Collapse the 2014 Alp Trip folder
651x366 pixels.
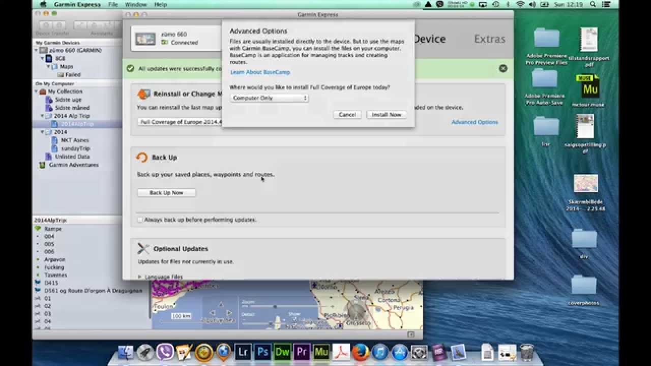[43, 116]
